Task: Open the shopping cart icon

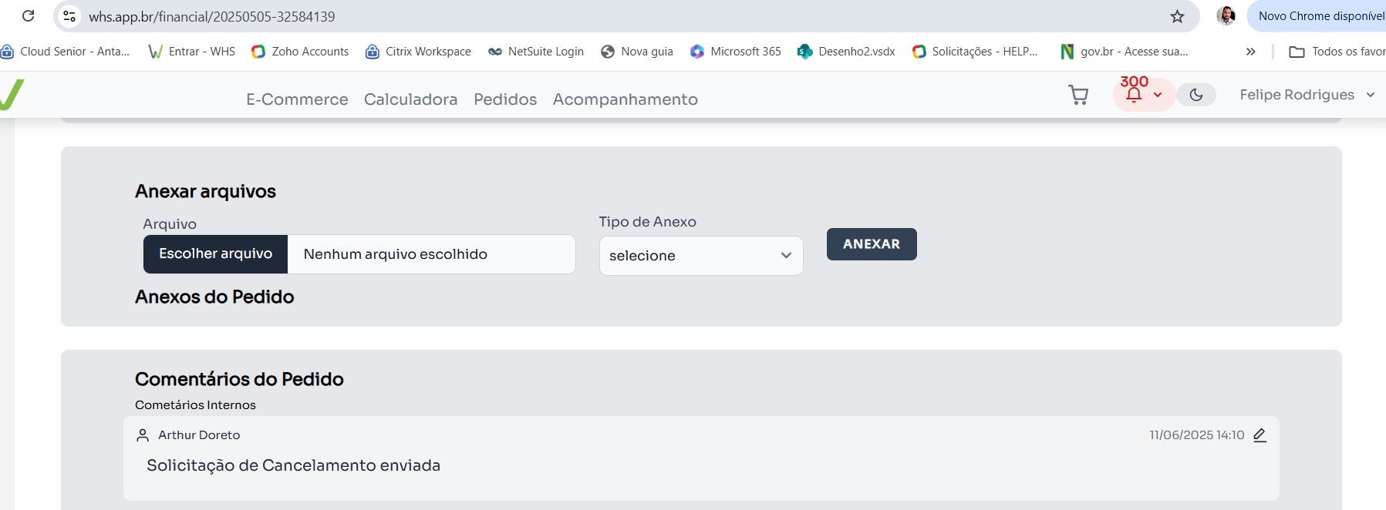Action: (1078, 95)
